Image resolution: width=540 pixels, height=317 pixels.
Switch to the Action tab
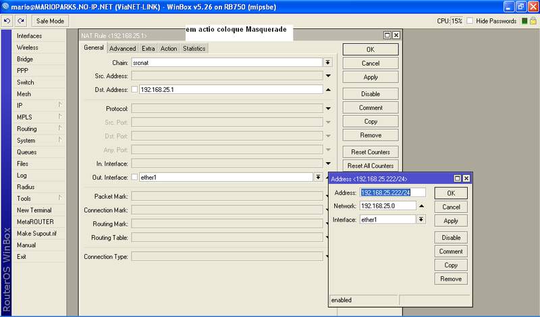point(169,49)
